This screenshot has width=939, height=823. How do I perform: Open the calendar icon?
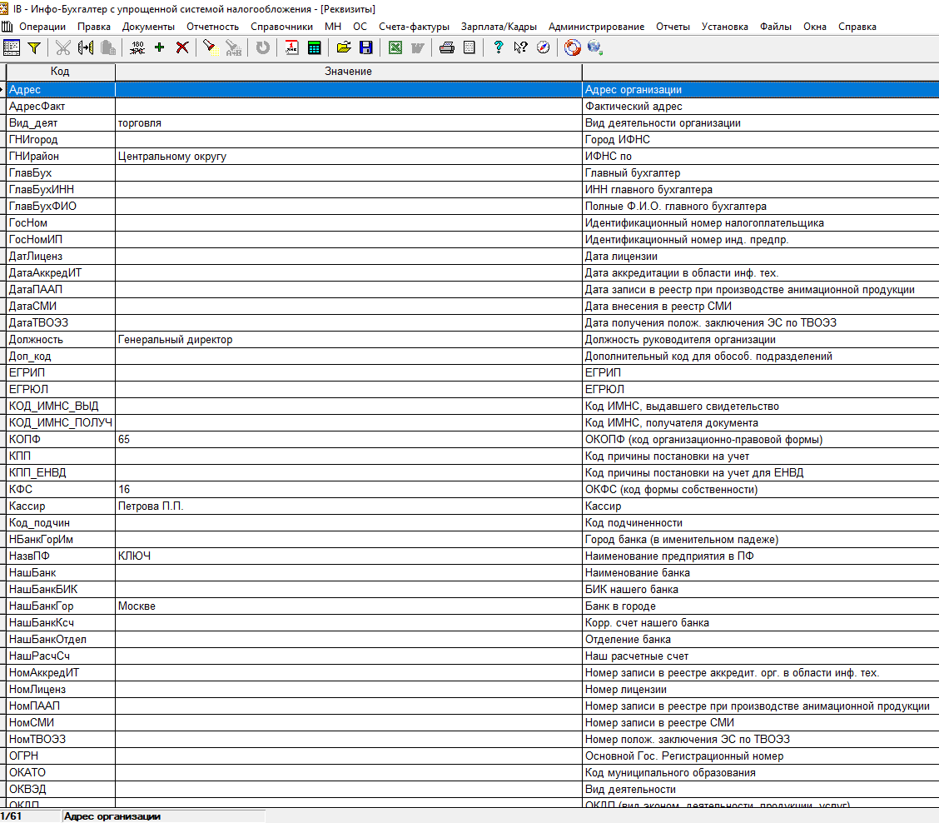click(x=291, y=47)
